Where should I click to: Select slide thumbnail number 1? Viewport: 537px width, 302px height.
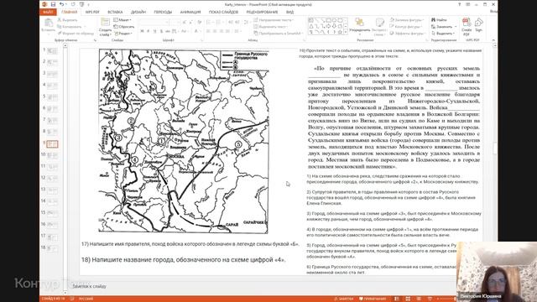tap(52, 51)
